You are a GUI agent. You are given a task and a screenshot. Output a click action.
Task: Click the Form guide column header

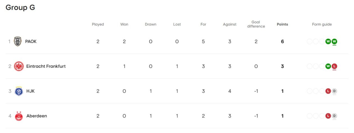click(322, 24)
